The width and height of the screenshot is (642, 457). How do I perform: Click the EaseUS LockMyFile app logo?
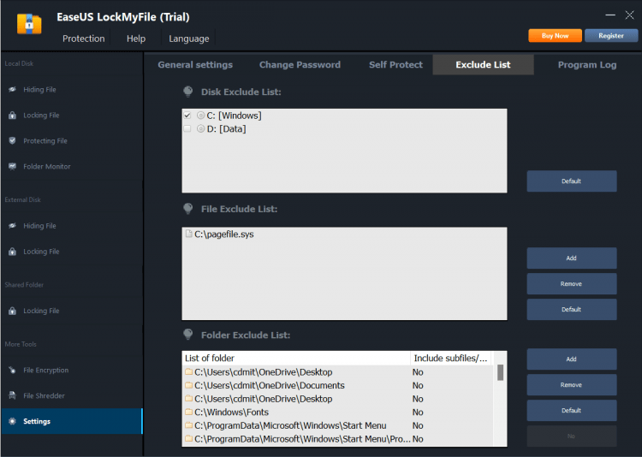click(28, 23)
